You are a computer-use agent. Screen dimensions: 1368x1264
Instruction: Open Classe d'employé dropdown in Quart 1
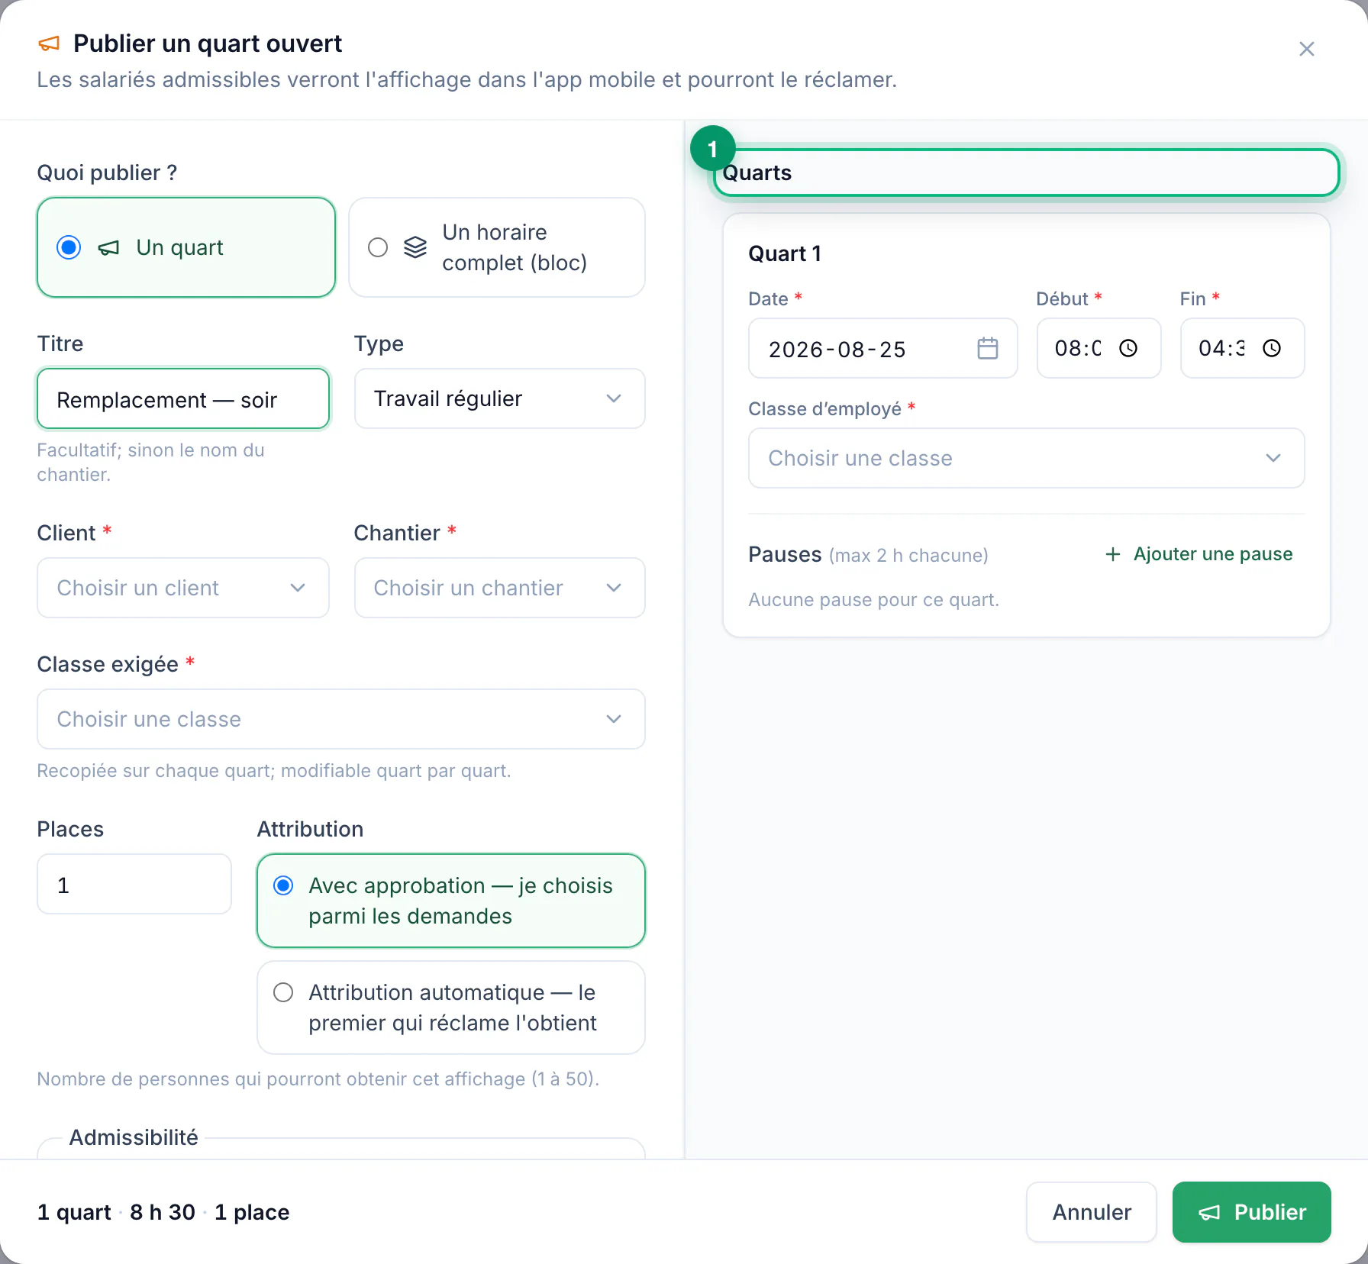(x=1026, y=458)
